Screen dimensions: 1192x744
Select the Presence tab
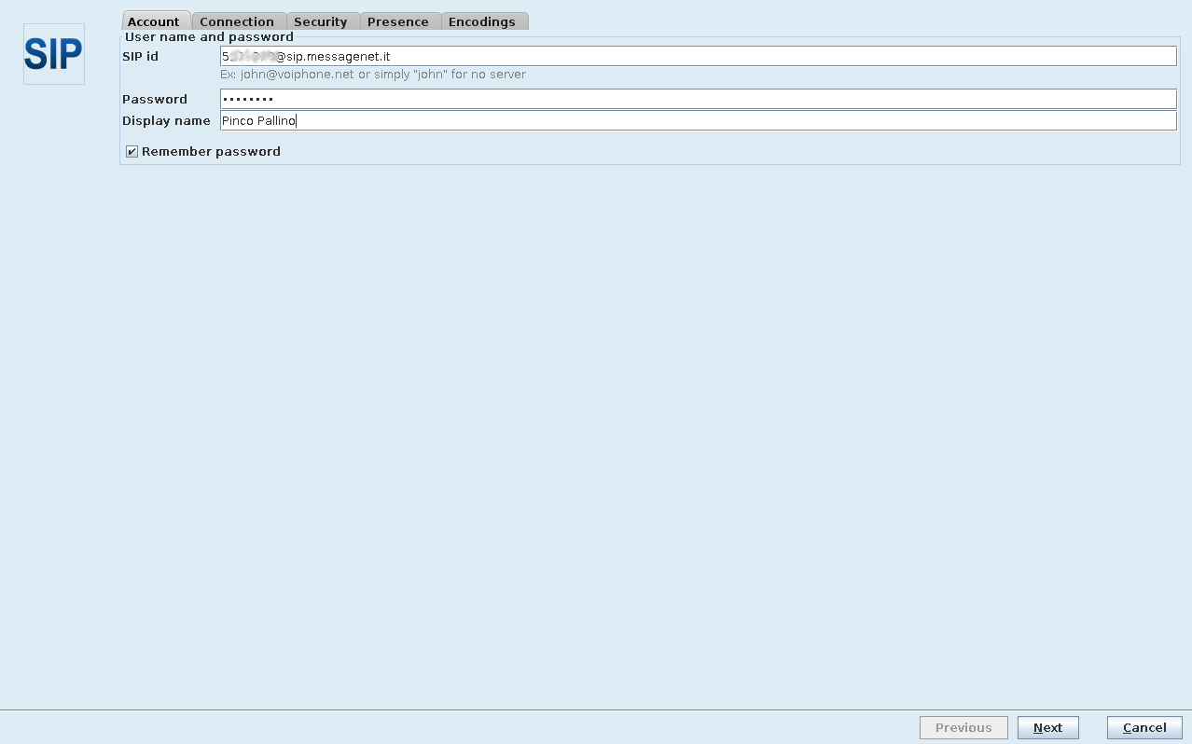click(x=398, y=21)
